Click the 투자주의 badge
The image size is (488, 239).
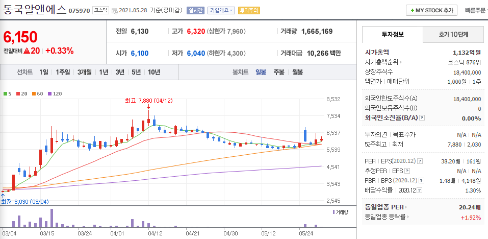249,10
